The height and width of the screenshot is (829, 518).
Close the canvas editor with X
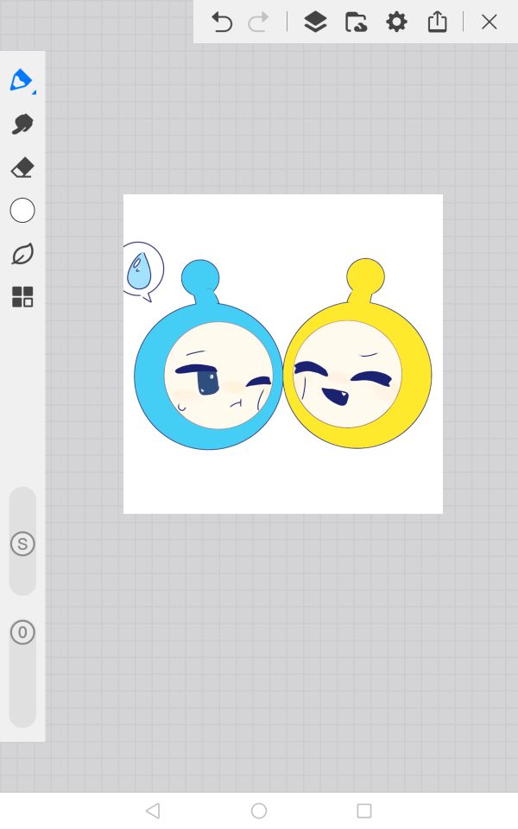490,22
